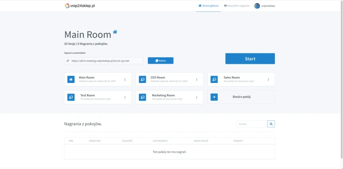Click the 20 Sesje session count text
The height and width of the screenshot is (169, 343).
click(70, 44)
